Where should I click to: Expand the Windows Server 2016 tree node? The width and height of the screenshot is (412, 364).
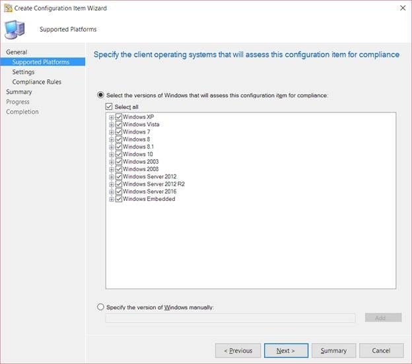click(112, 192)
